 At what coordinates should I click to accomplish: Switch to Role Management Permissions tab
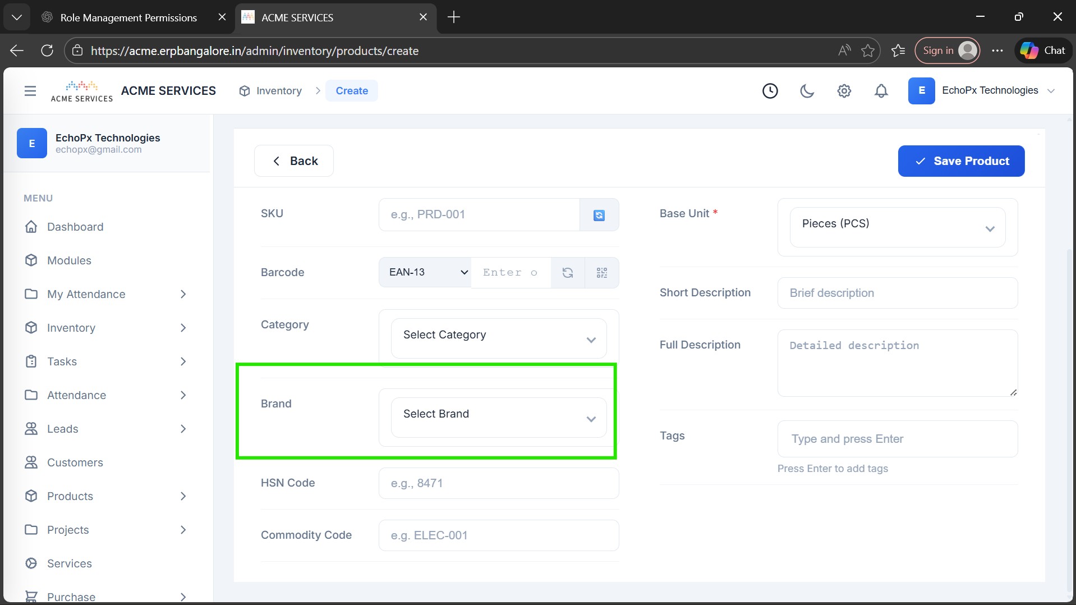click(x=128, y=17)
